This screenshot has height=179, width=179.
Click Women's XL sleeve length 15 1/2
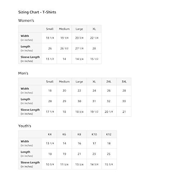click(x=94, y=59)
